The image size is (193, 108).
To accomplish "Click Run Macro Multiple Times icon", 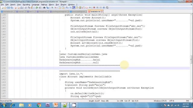I will [104, 8].
